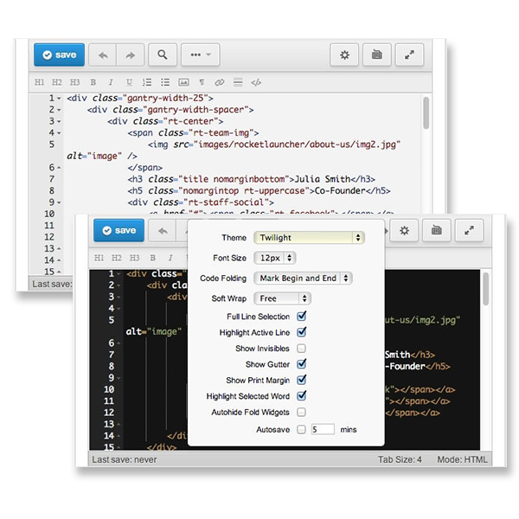Click the save button in the back editor

pyautogui.click(x=59, y=54)
